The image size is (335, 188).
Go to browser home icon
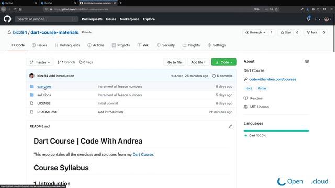pos(20,9)
